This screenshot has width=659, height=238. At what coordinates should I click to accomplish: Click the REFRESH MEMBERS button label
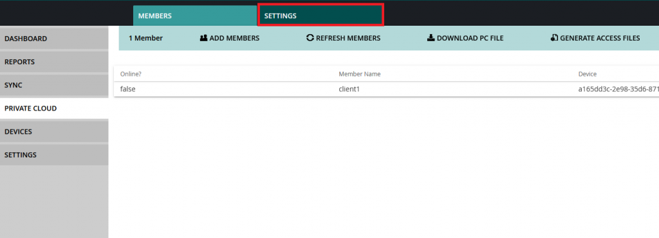click(348, 38)
